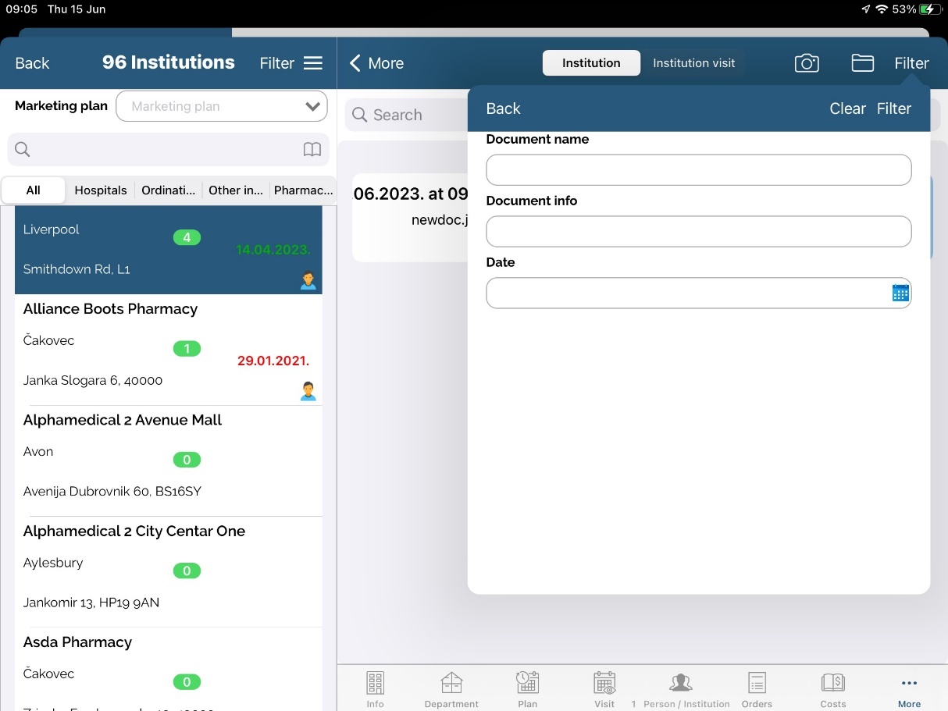Image resolution: width=948 pixels, height=711 pixels.
Task: Open the hamburger menu beside Filter
Action: tap(313, 63)
